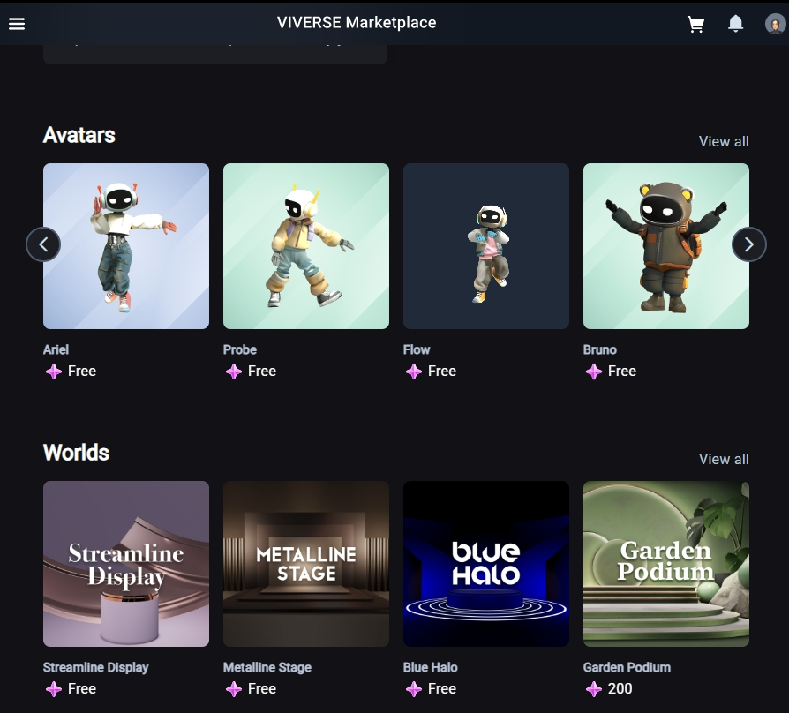789x713 pixels.
Task: Click gem icon beside Streamline Display price
Action: 53,689
